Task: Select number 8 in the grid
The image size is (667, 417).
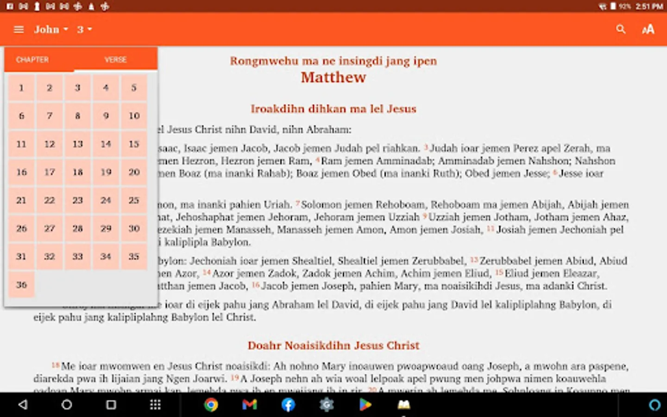Action: 78,116
